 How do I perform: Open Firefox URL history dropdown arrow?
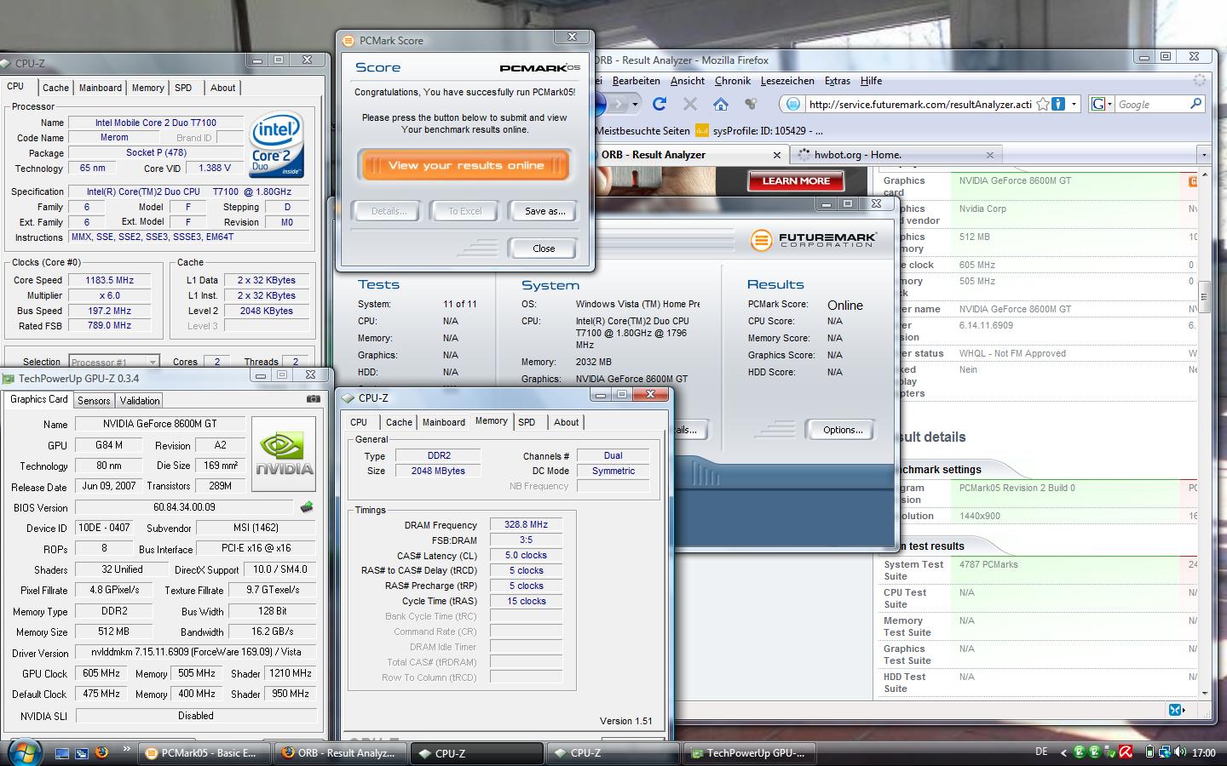pyautogui.click(x=1074, y=104)
